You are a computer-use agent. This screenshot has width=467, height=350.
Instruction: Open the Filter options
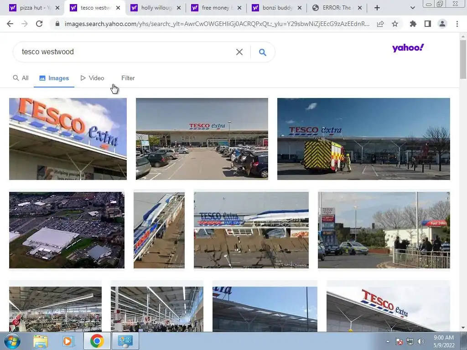[128, 78]
